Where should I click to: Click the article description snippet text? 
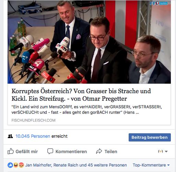coord(86,110)
